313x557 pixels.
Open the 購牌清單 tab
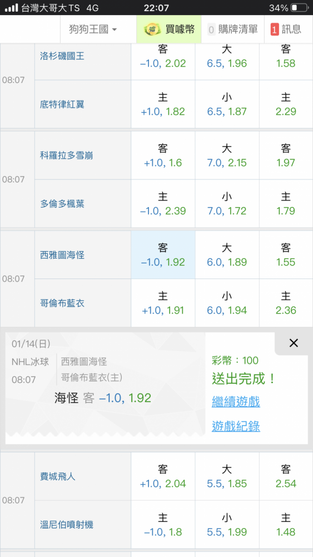pyautogui.click(x=232, y=30)
